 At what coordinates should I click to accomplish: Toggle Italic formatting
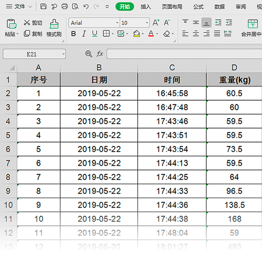click(84, 33)
